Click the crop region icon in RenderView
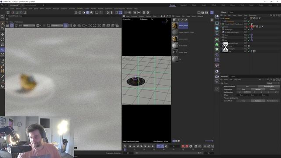 pyautogui.click(x=49, y=25)
